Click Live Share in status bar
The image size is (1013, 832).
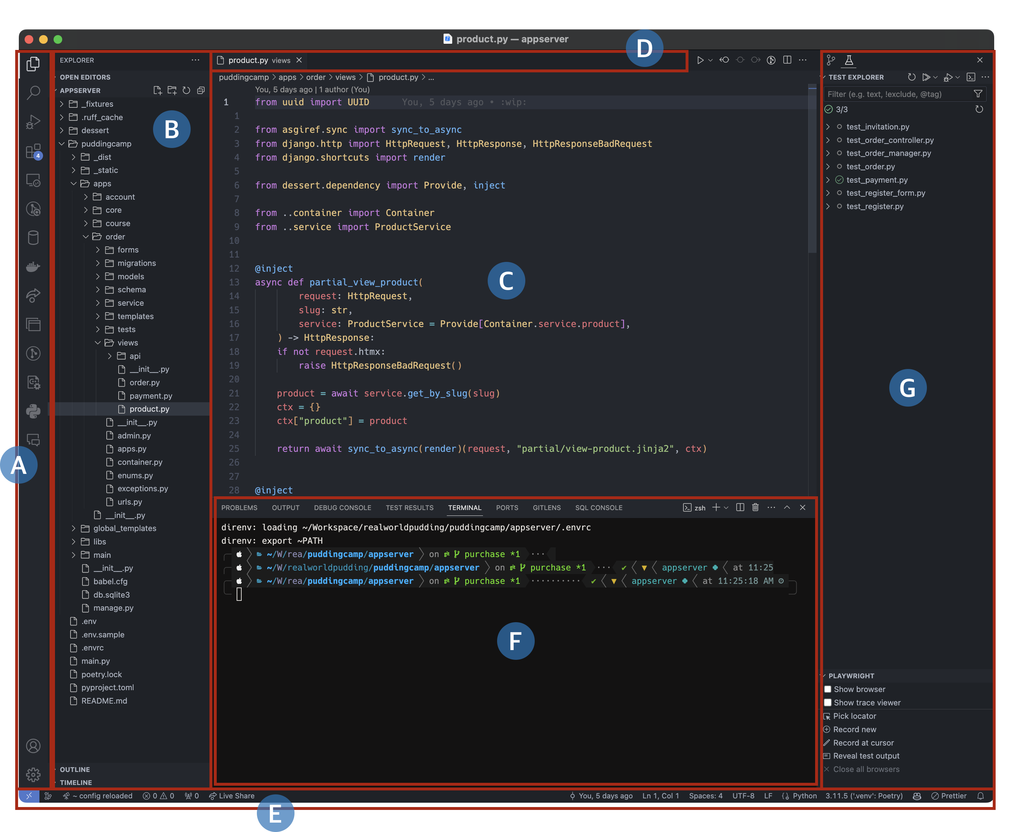pos(232,795)
